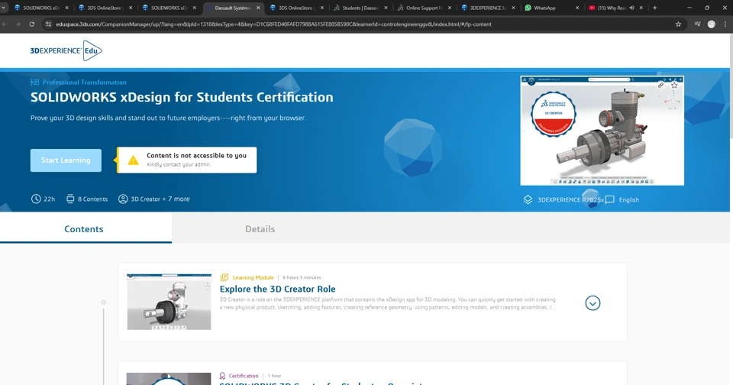Switch to the YouTube Why Rea tab
The image size is (733, 385).
pyautogui.click(x=616, y=8)
